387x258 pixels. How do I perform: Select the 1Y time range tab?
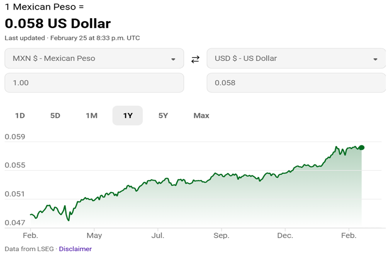[127, 116]
